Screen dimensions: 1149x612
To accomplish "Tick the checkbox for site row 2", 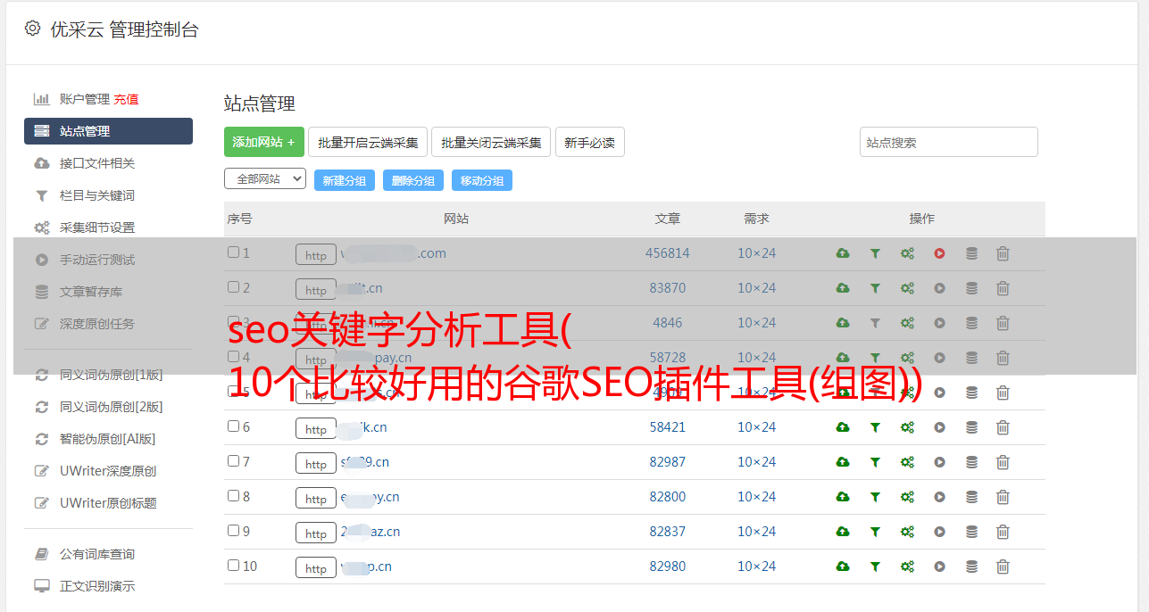I will (x=233, y=287).
